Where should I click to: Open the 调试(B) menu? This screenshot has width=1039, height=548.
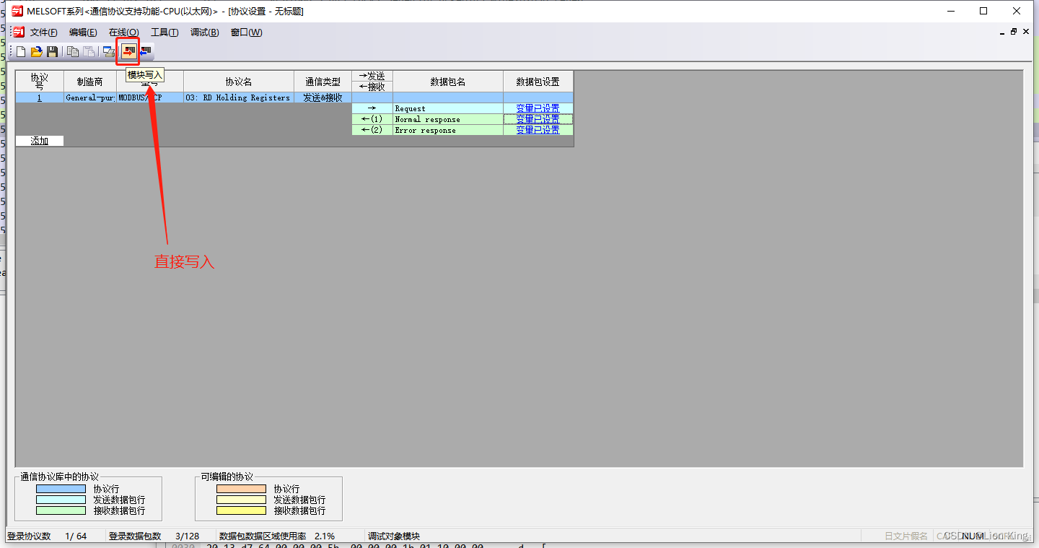click(204, 32)
